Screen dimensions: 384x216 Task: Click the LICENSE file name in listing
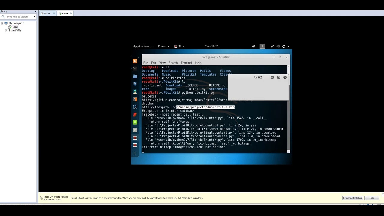pyautogui.click(x=192, y=85)
